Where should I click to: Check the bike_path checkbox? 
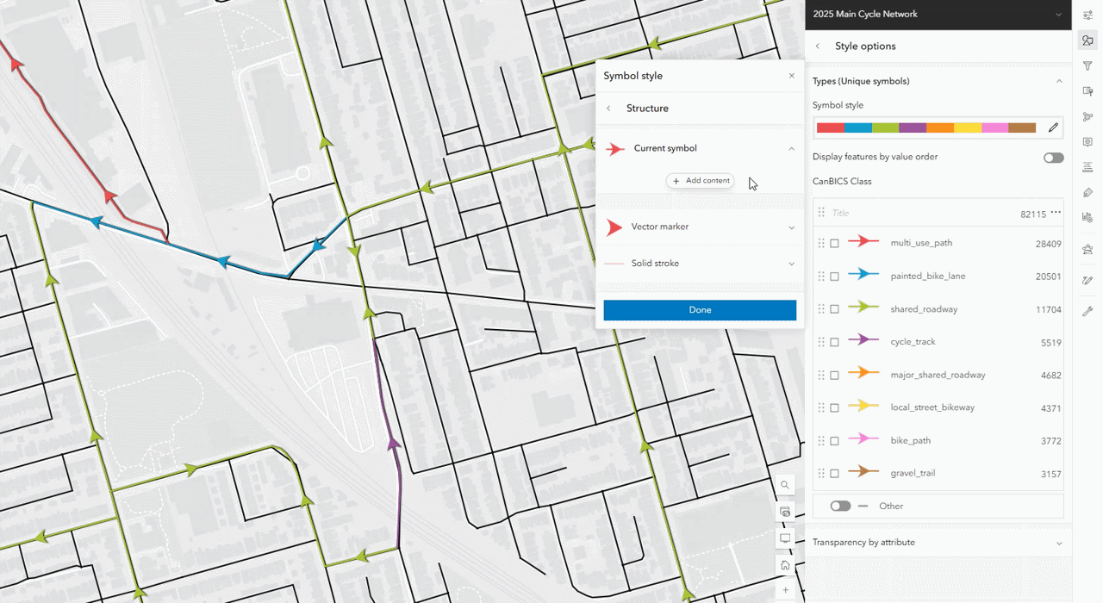coord(834,440)
